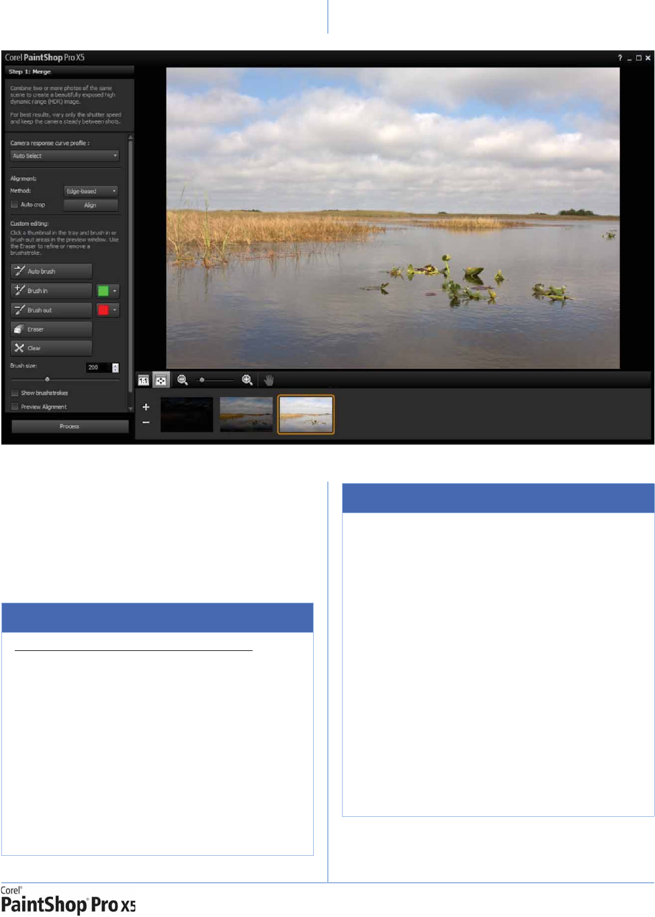Click the green Brush in color swatch
This screenshot has height=917, width=655.
pos(103,291)
